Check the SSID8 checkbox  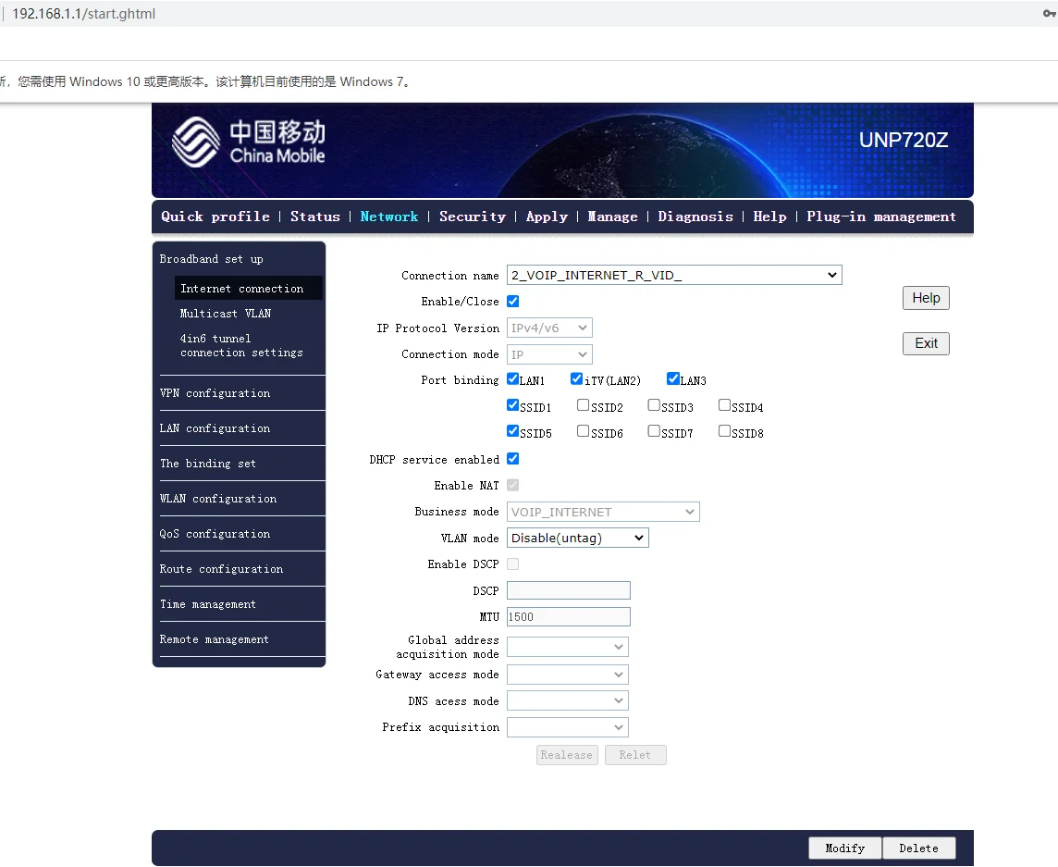click(724, 431)
